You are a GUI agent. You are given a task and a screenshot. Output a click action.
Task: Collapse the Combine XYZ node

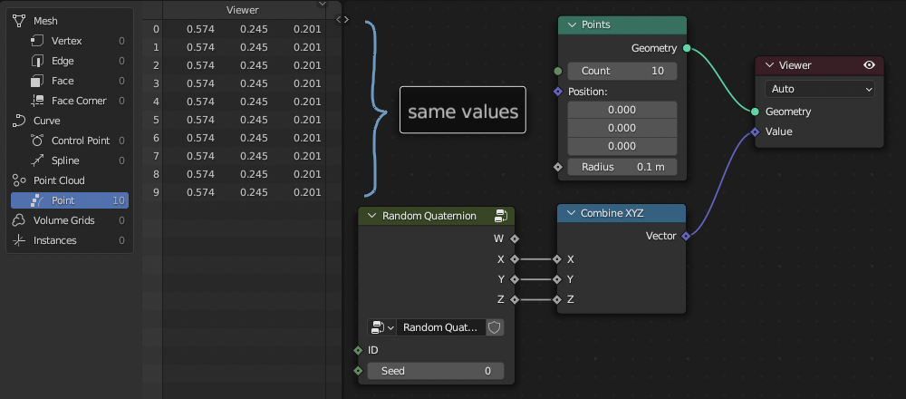(x=571, y=213)
